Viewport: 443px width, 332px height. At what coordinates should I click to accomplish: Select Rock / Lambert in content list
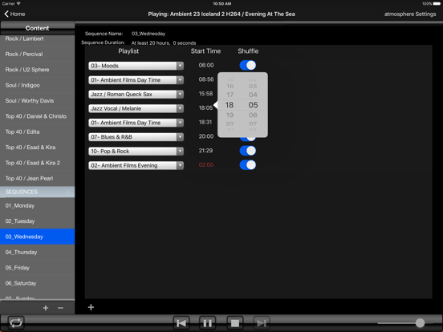tap(37, 39)
